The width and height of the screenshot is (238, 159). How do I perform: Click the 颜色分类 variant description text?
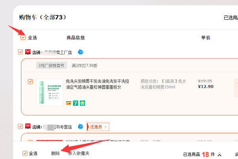(163, 84)
